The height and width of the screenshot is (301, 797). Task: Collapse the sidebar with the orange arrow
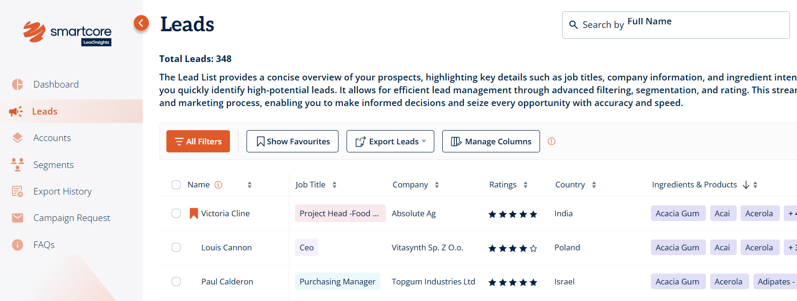[x=141, y=23]
